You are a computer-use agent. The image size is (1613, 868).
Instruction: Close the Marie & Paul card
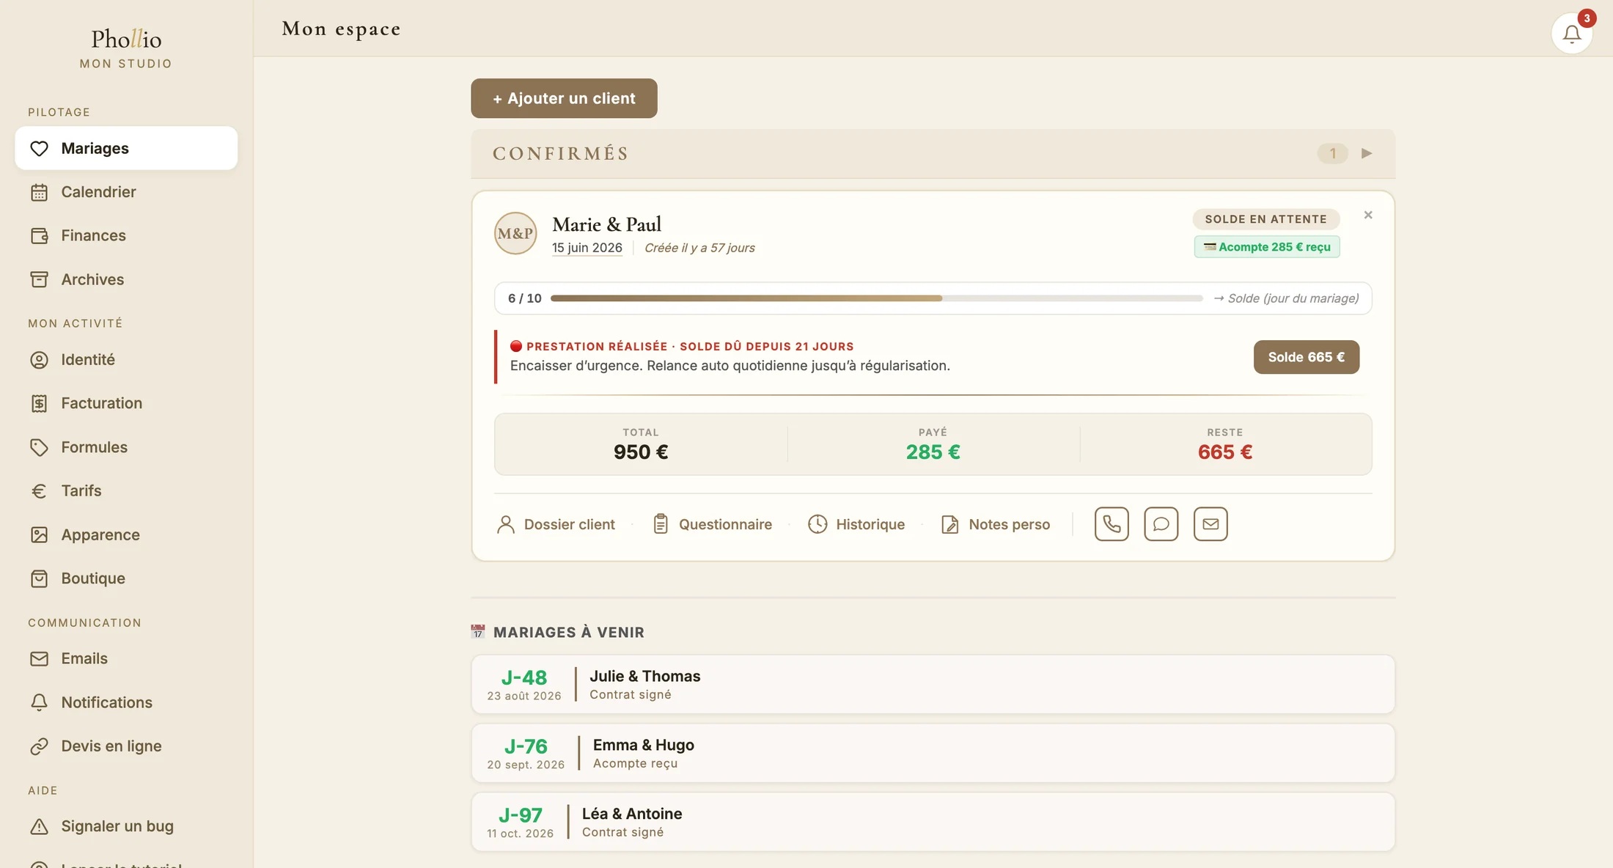pyautogui.click(x=1368, y=215)
